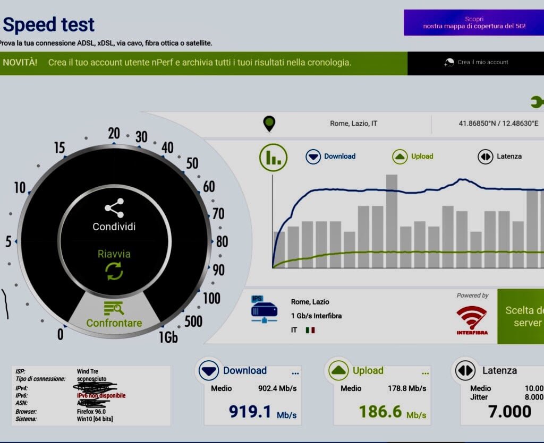Screen dimensions: 544x443
Task: Open the 5G coverage map banner
Action: [x=474, y=22]
